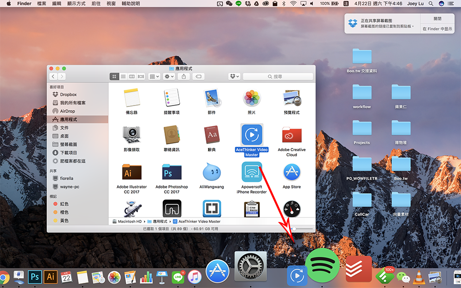Open the 照片 Photos app in Finder

[x=252, y=98]
